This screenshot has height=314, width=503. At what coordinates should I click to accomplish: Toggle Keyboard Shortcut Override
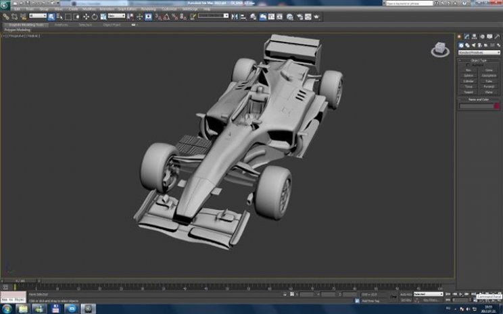point(148,17)
